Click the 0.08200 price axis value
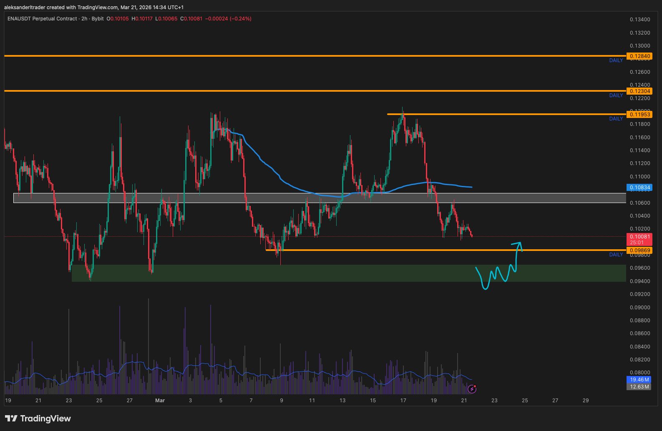The width and height of the screenshot is (662, 431). point(640,360)
